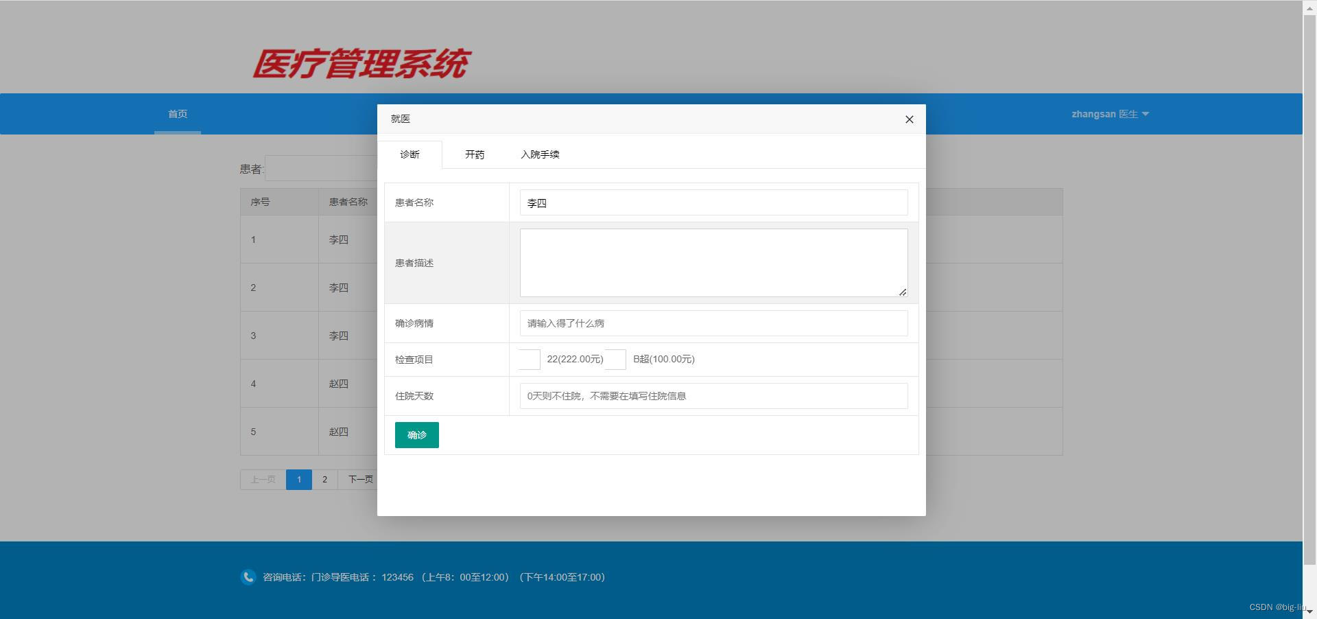1317x619 pixels.
Task: Click the 医疗管理系统 logo
Action: pos(361,64)
